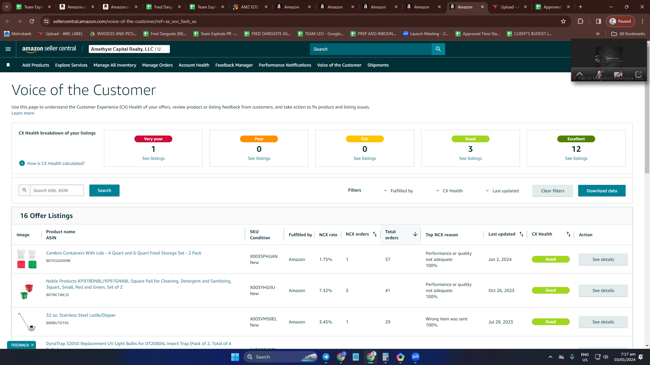Click the Amazon Seller Central logo
Screen dimensions: 650x365
point(49,49)
